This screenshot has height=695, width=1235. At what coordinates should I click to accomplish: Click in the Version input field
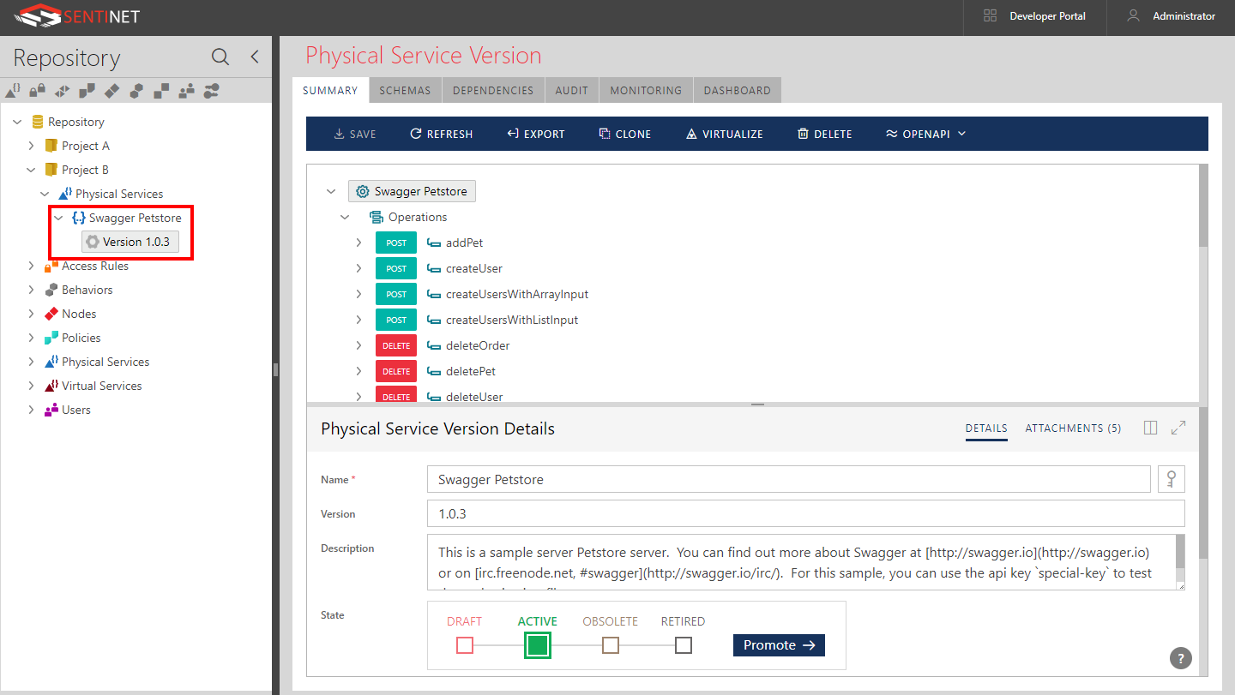click(805, 514)
